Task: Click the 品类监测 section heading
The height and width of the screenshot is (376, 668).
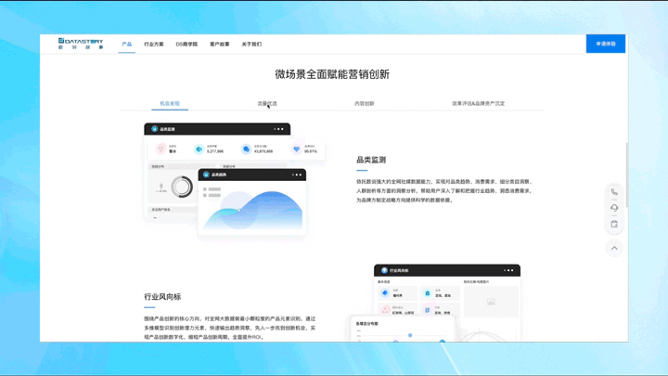Action: (371, 160)
